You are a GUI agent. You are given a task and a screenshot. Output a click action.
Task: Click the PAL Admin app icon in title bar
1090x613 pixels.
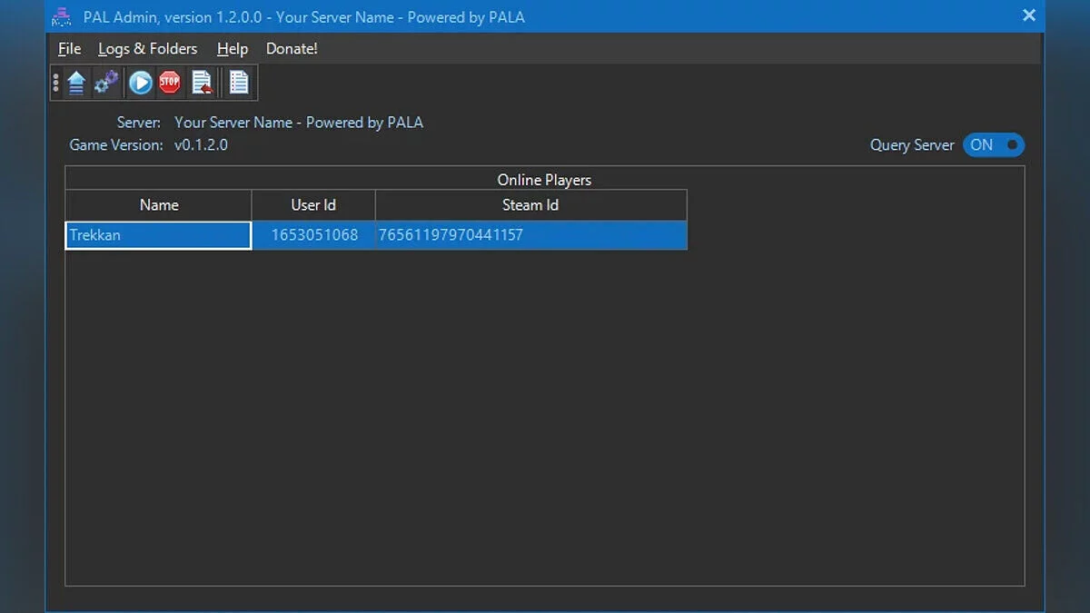click(x=62, y=16)
